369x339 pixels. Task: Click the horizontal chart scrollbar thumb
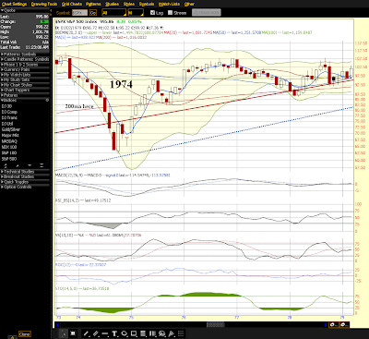[215, 325]
